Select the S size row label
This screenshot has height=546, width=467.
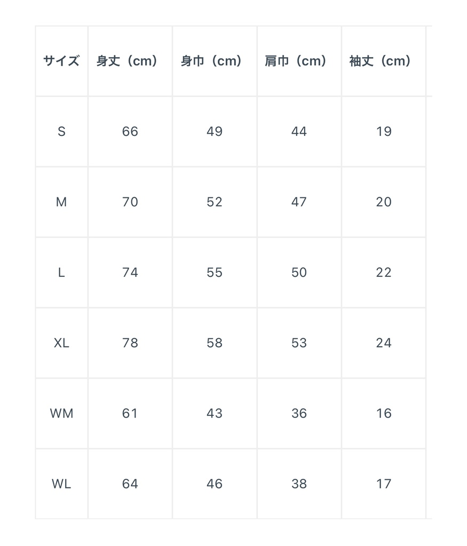point(61,132)
